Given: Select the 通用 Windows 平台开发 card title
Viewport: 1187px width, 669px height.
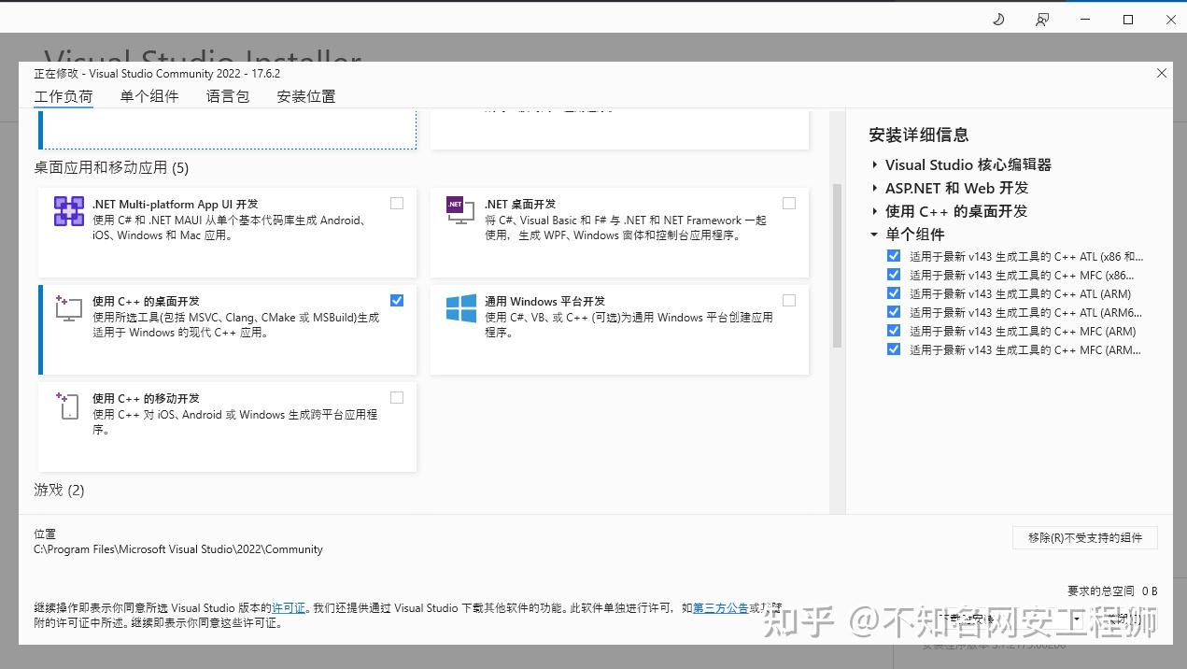Looking at the screenshot, I should [x=545, y=301].
